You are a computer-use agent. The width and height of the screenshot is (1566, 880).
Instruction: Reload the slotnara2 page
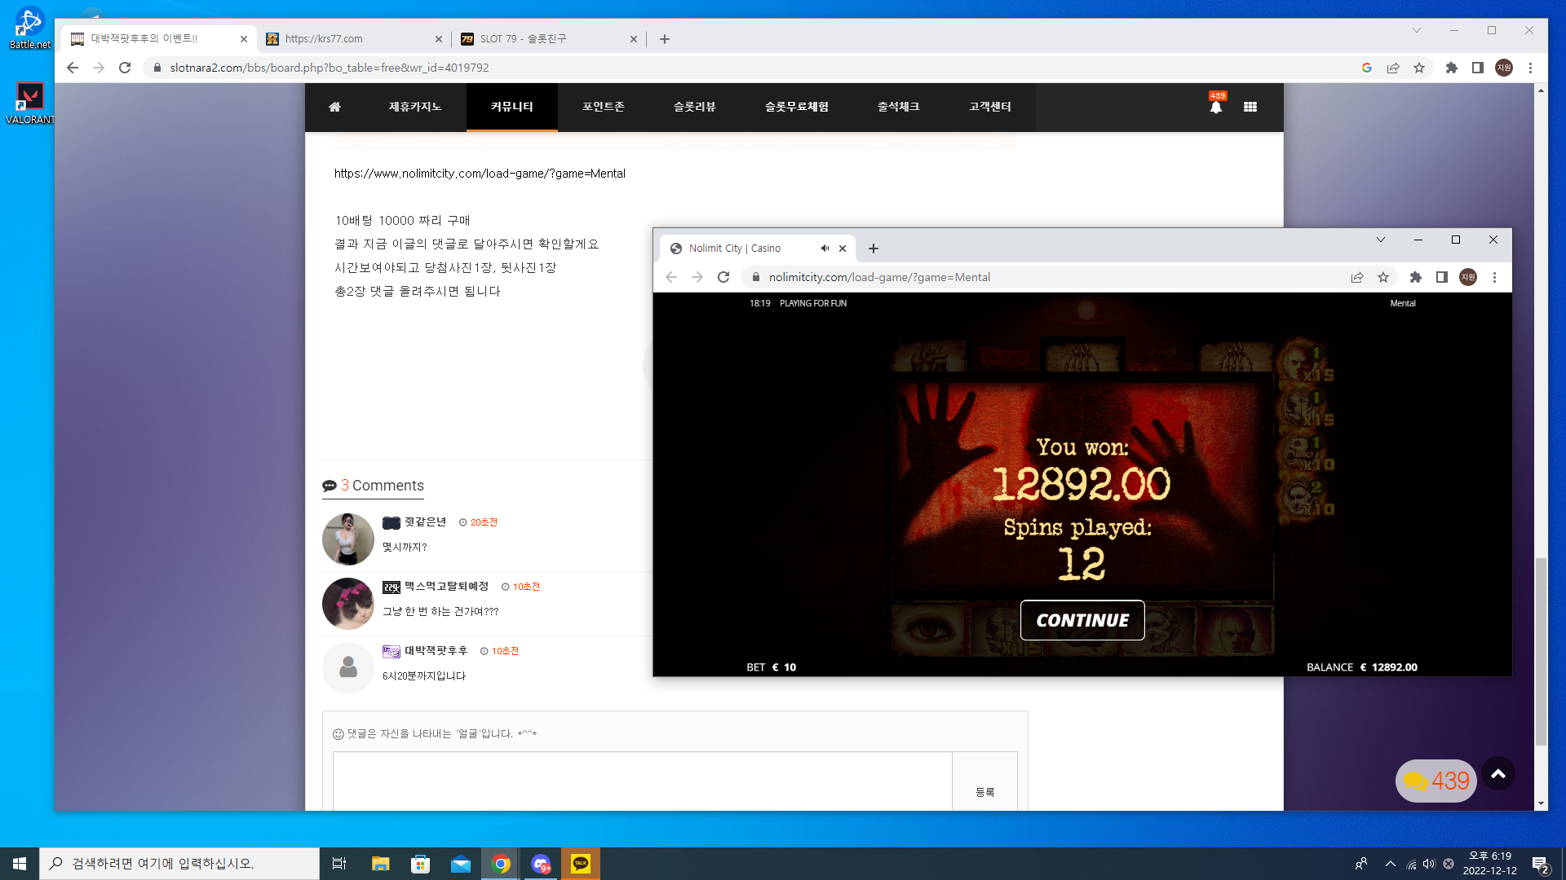pos(125,68)
